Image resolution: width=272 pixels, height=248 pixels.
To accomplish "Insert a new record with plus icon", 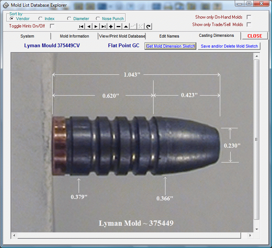I will pos(111,26).
